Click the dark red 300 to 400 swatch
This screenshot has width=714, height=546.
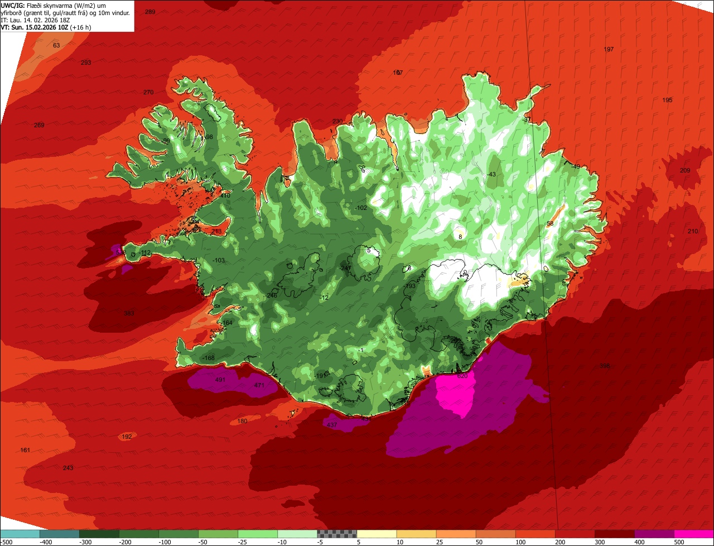click(614, 533)
